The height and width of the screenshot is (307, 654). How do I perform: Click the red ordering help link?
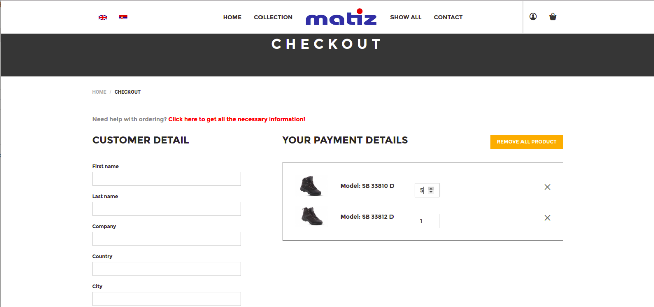coord(236,119)
